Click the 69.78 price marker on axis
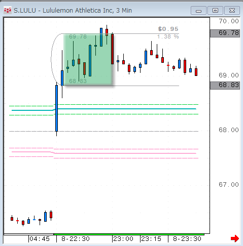Screen dimensions: 243x246 [x=225, y=33]
